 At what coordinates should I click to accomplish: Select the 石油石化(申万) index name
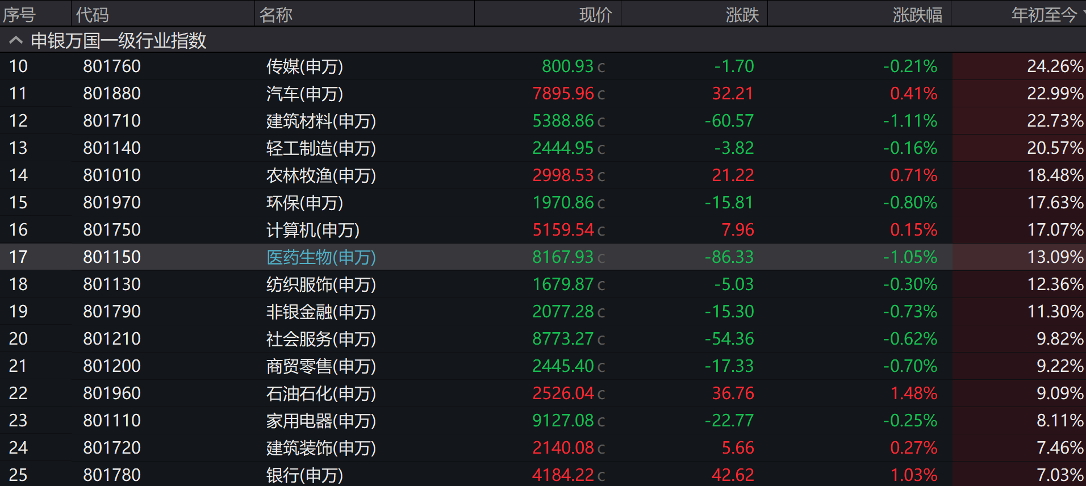(321, 393)
